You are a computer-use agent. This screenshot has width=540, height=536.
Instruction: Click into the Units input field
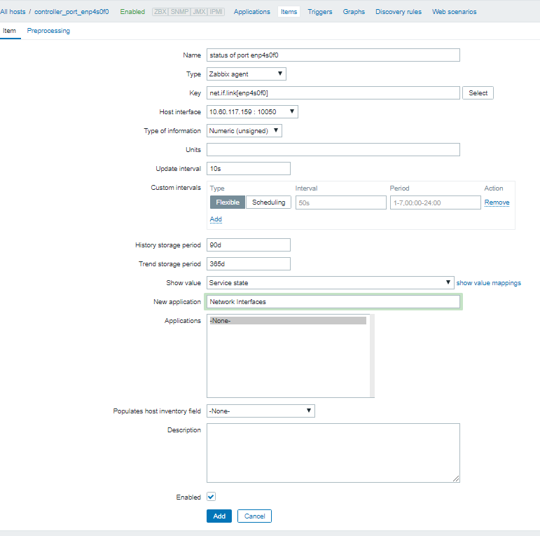pyautogui.click(x=333, y=150)
